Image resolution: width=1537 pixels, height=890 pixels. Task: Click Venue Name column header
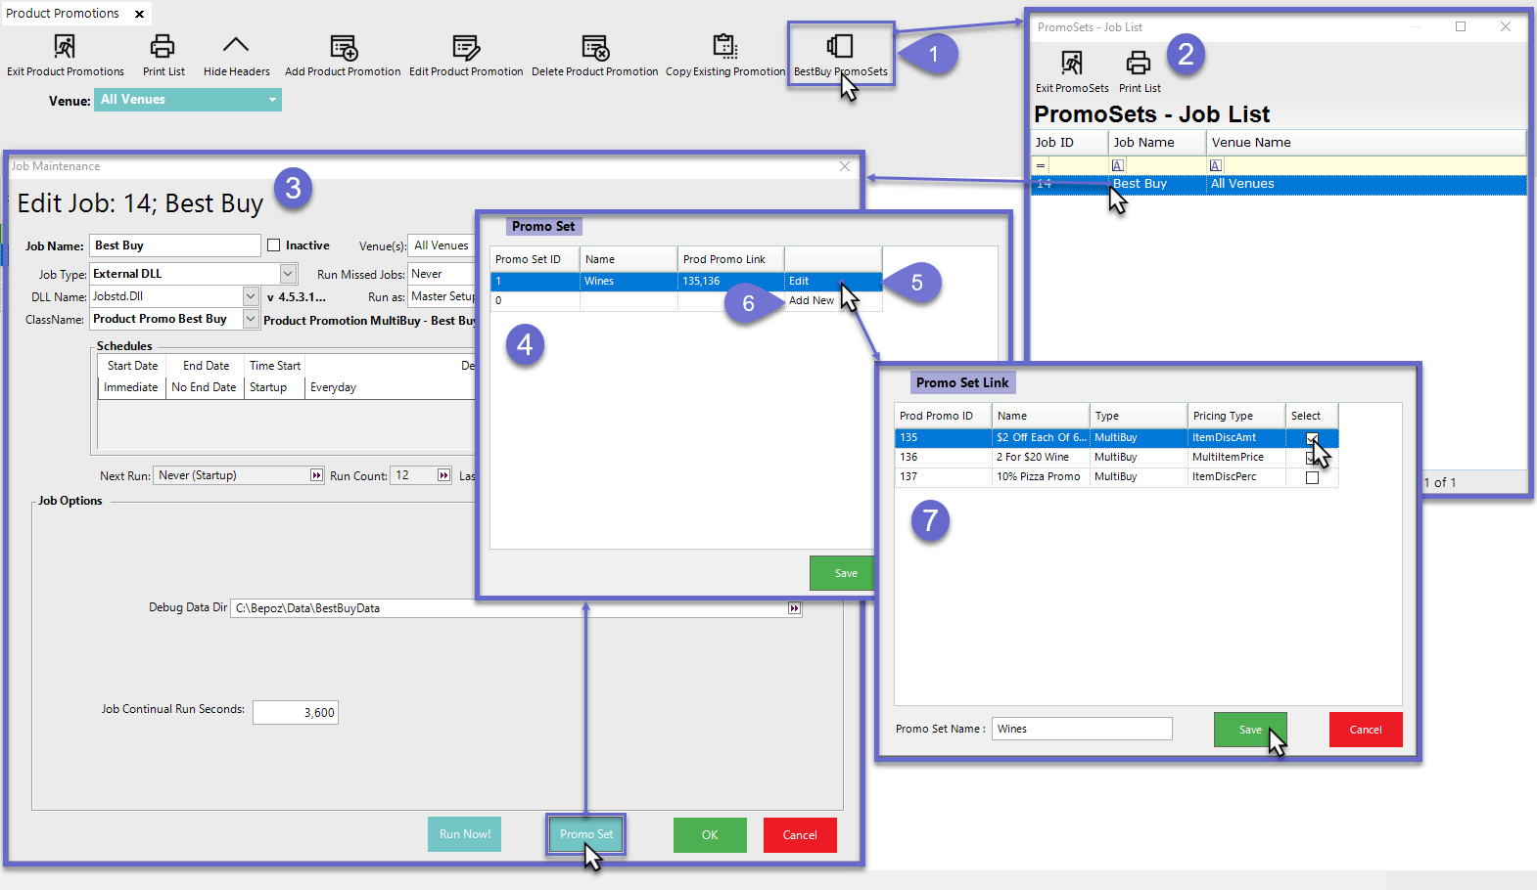tap(1366, 142)
